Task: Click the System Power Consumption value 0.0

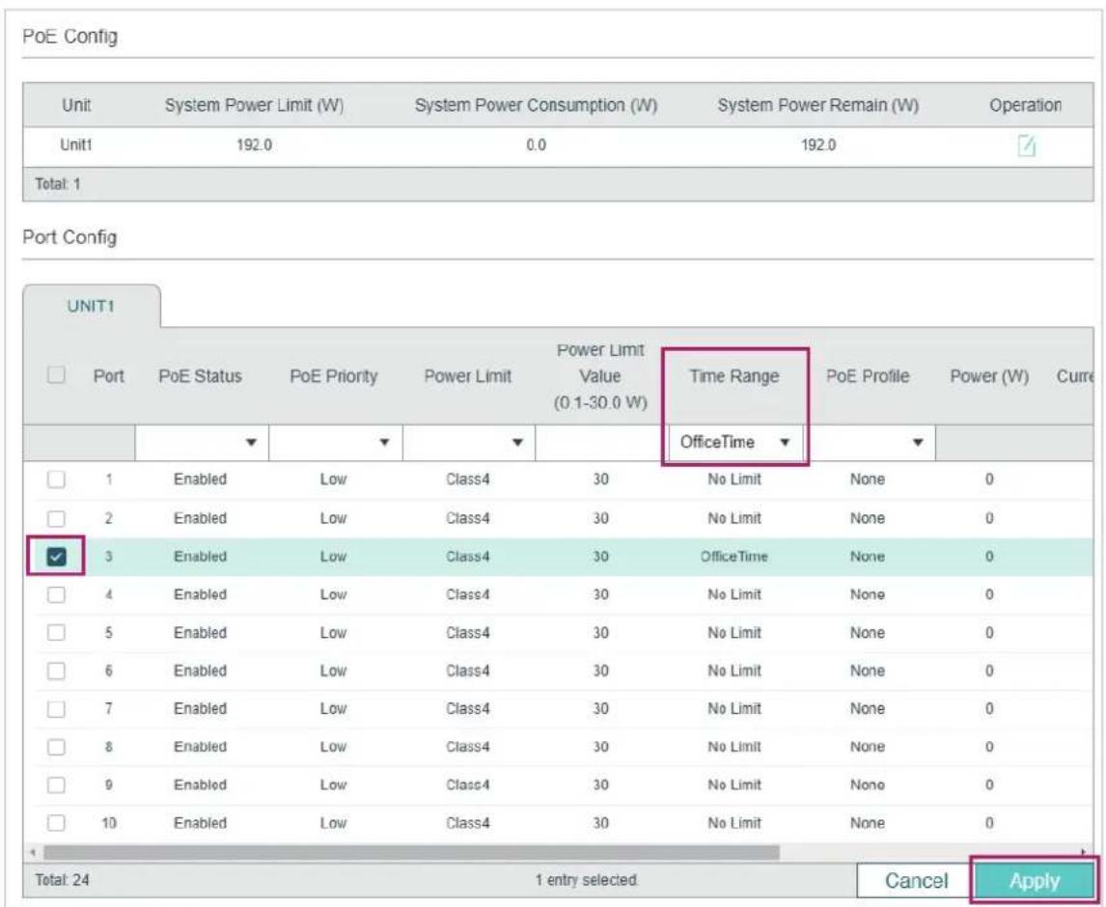Action: [x=536, y=146]
